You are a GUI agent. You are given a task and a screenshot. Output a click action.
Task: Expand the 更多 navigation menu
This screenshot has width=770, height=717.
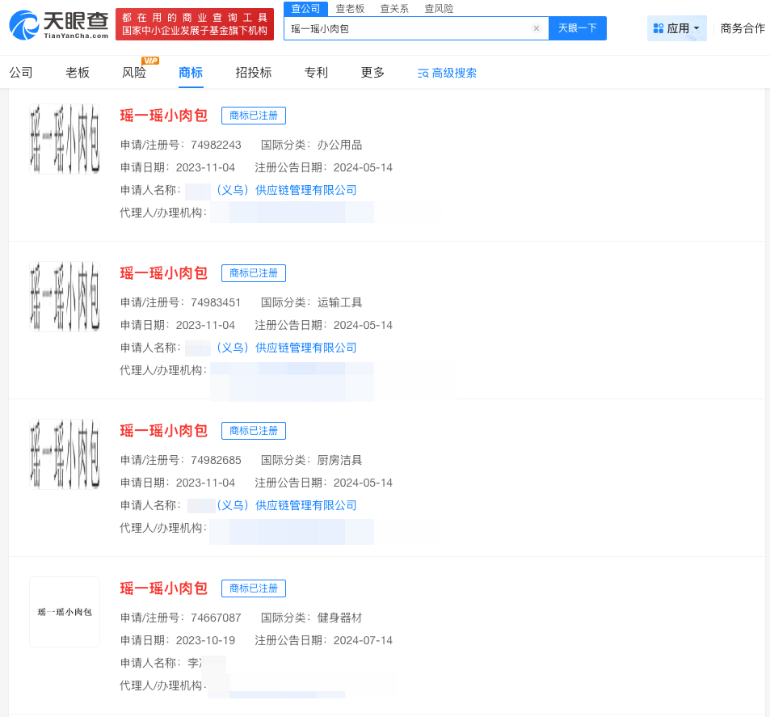[372, 72]
